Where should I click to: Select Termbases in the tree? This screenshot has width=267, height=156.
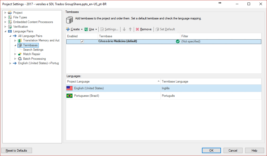coord(30,45)
